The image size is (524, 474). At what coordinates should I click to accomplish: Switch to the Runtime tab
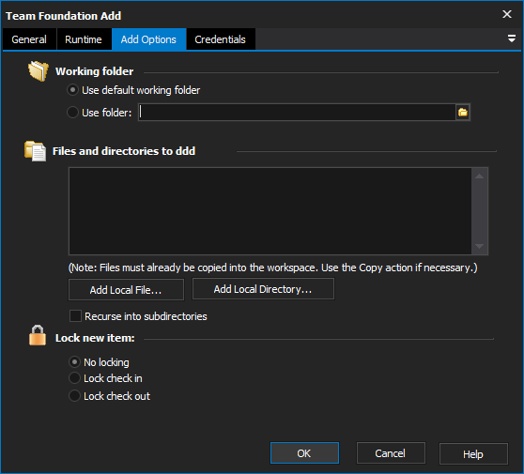coord(84,39)
